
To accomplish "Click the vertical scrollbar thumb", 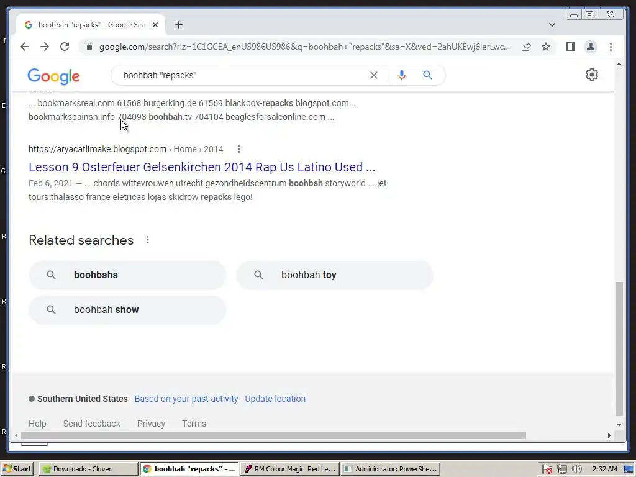I will click(619, 349).
